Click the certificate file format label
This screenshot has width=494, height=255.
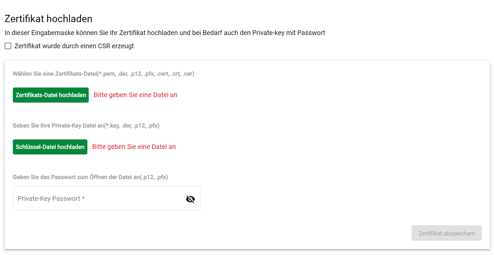[x=103, y=74]
